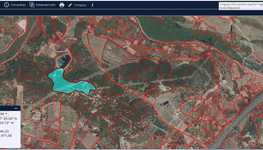This screenshot has width=263, height=150.
Task: Open the Croquis drawing tool label
Action: (80, 5)
